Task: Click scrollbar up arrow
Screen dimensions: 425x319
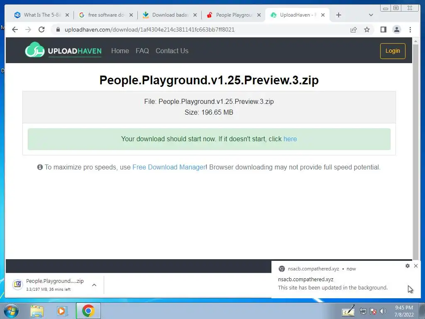Action: point(415,41)
